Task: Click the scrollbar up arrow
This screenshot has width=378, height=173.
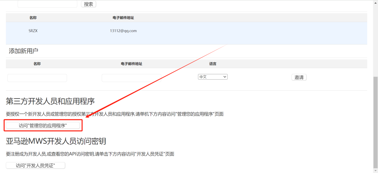Action: (375, 2)
